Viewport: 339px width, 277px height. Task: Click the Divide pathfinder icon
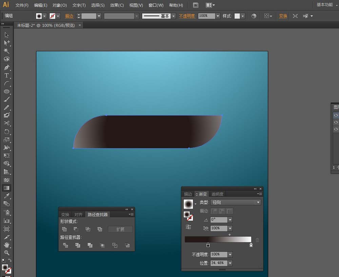[x=65, y=245]
